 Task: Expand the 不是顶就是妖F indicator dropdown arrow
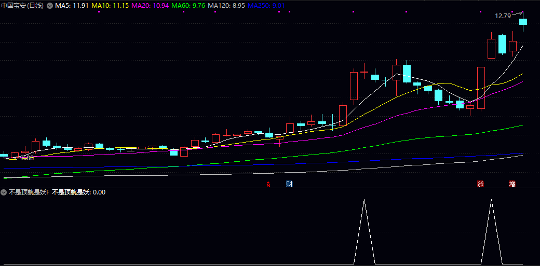[x=4, y=192]
